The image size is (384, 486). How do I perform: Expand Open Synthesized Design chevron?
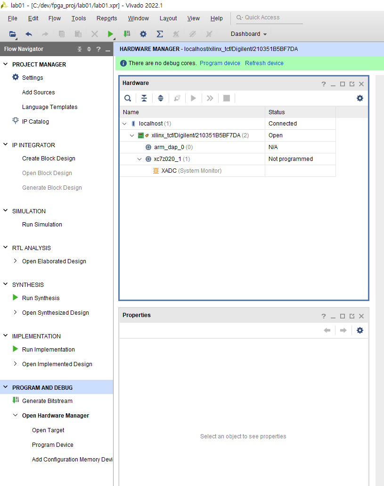(x=15, y=312)
